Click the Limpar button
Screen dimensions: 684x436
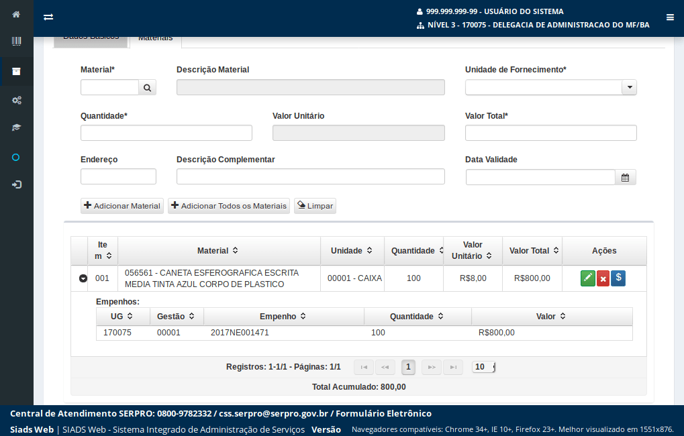(x=315, y=206)
